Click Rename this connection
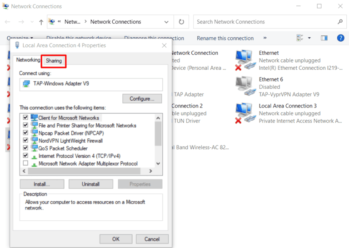 coord(225,38)
